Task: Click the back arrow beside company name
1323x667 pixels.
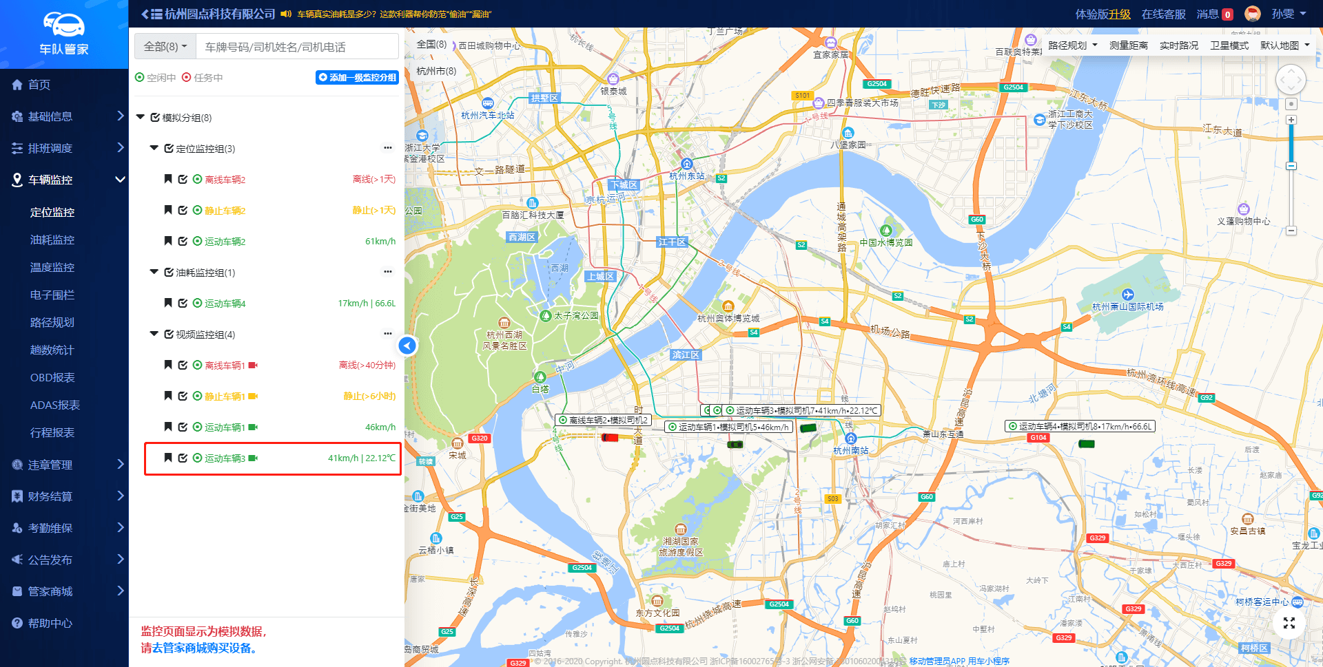Action: pos(145,14)
